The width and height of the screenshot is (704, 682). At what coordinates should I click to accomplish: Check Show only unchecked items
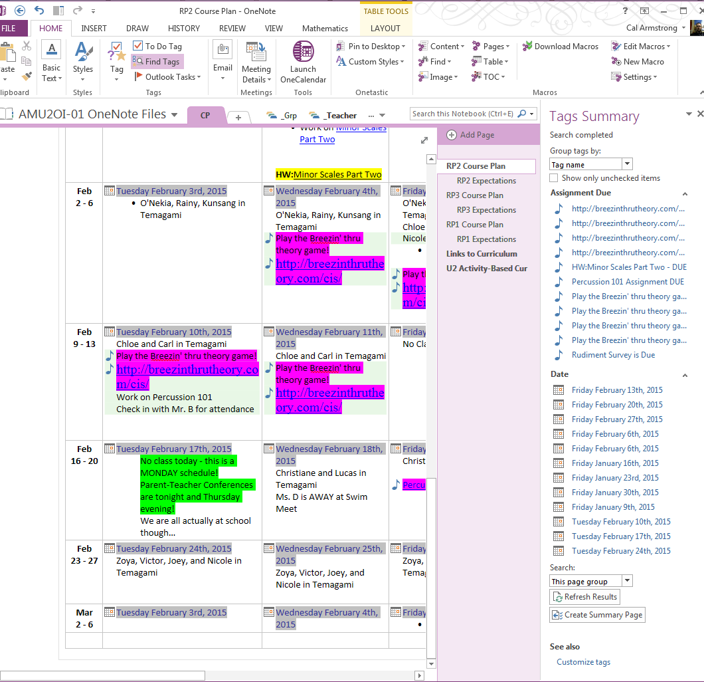tap(554, 178)
